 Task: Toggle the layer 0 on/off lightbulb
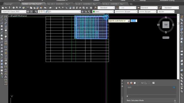click(39, 11)
